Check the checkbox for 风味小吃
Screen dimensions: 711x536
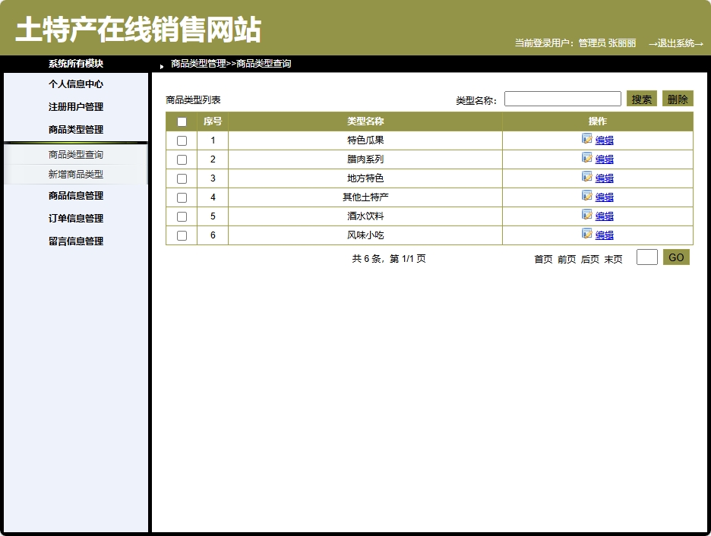181,235
